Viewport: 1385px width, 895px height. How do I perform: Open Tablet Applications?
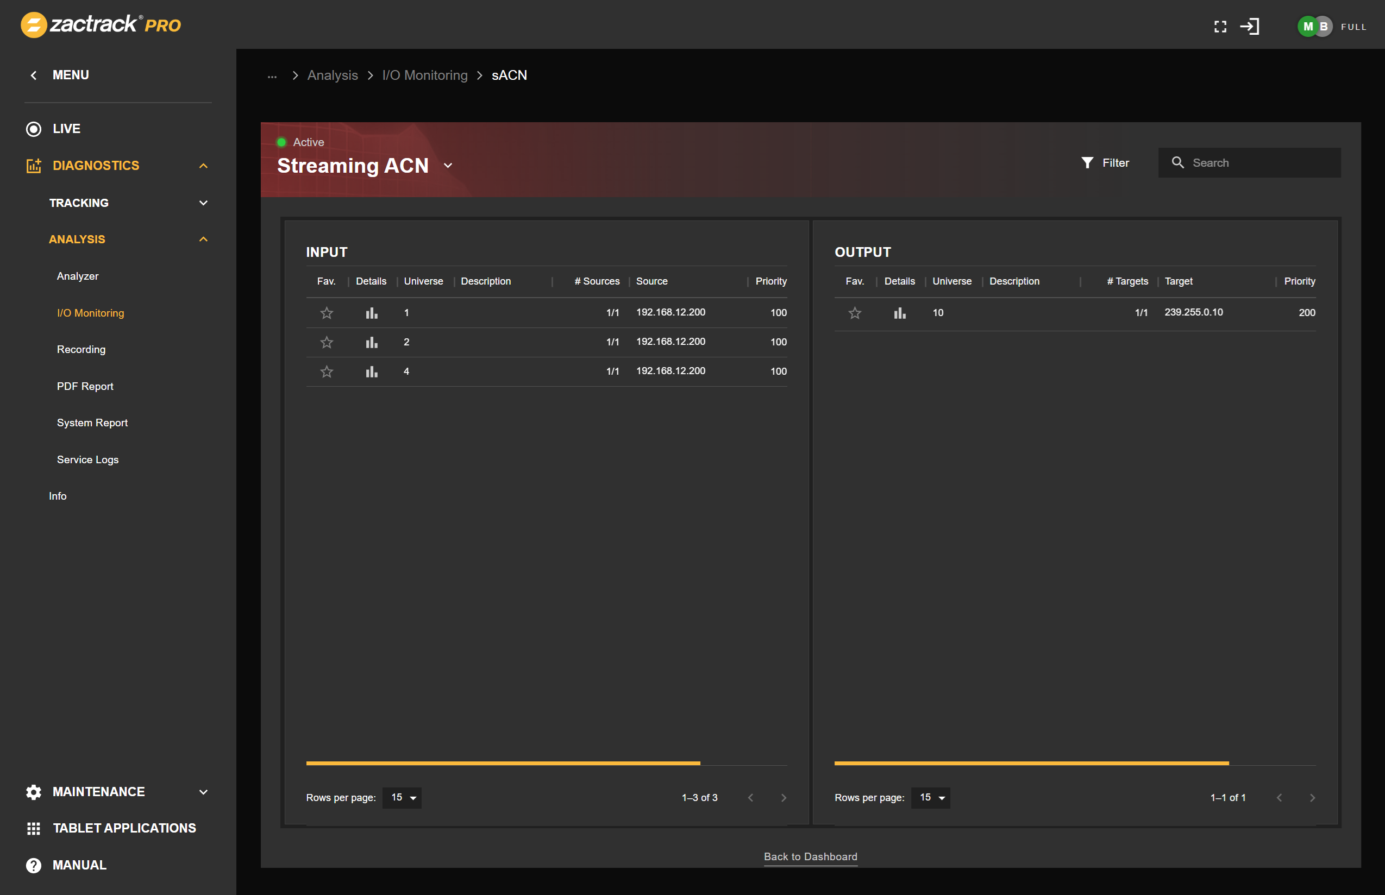click(124, 828)
